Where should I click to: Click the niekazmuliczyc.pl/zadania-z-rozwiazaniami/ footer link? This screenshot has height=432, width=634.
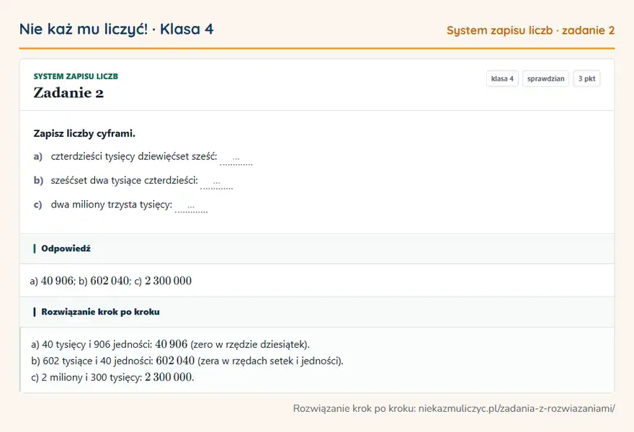click(517, 408)
